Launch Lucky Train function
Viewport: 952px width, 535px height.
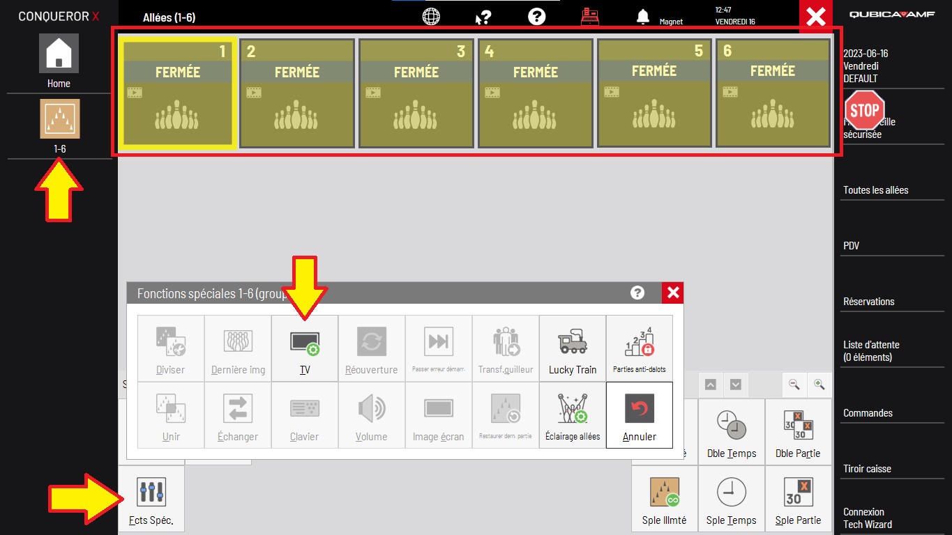pos(573,348)
